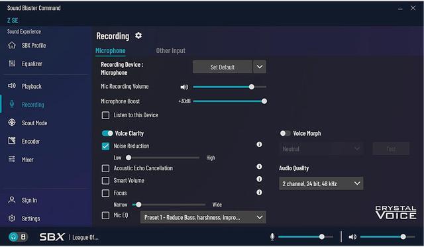Click the Sign In person icon
The image size is (424, 247).
(12, 200)
